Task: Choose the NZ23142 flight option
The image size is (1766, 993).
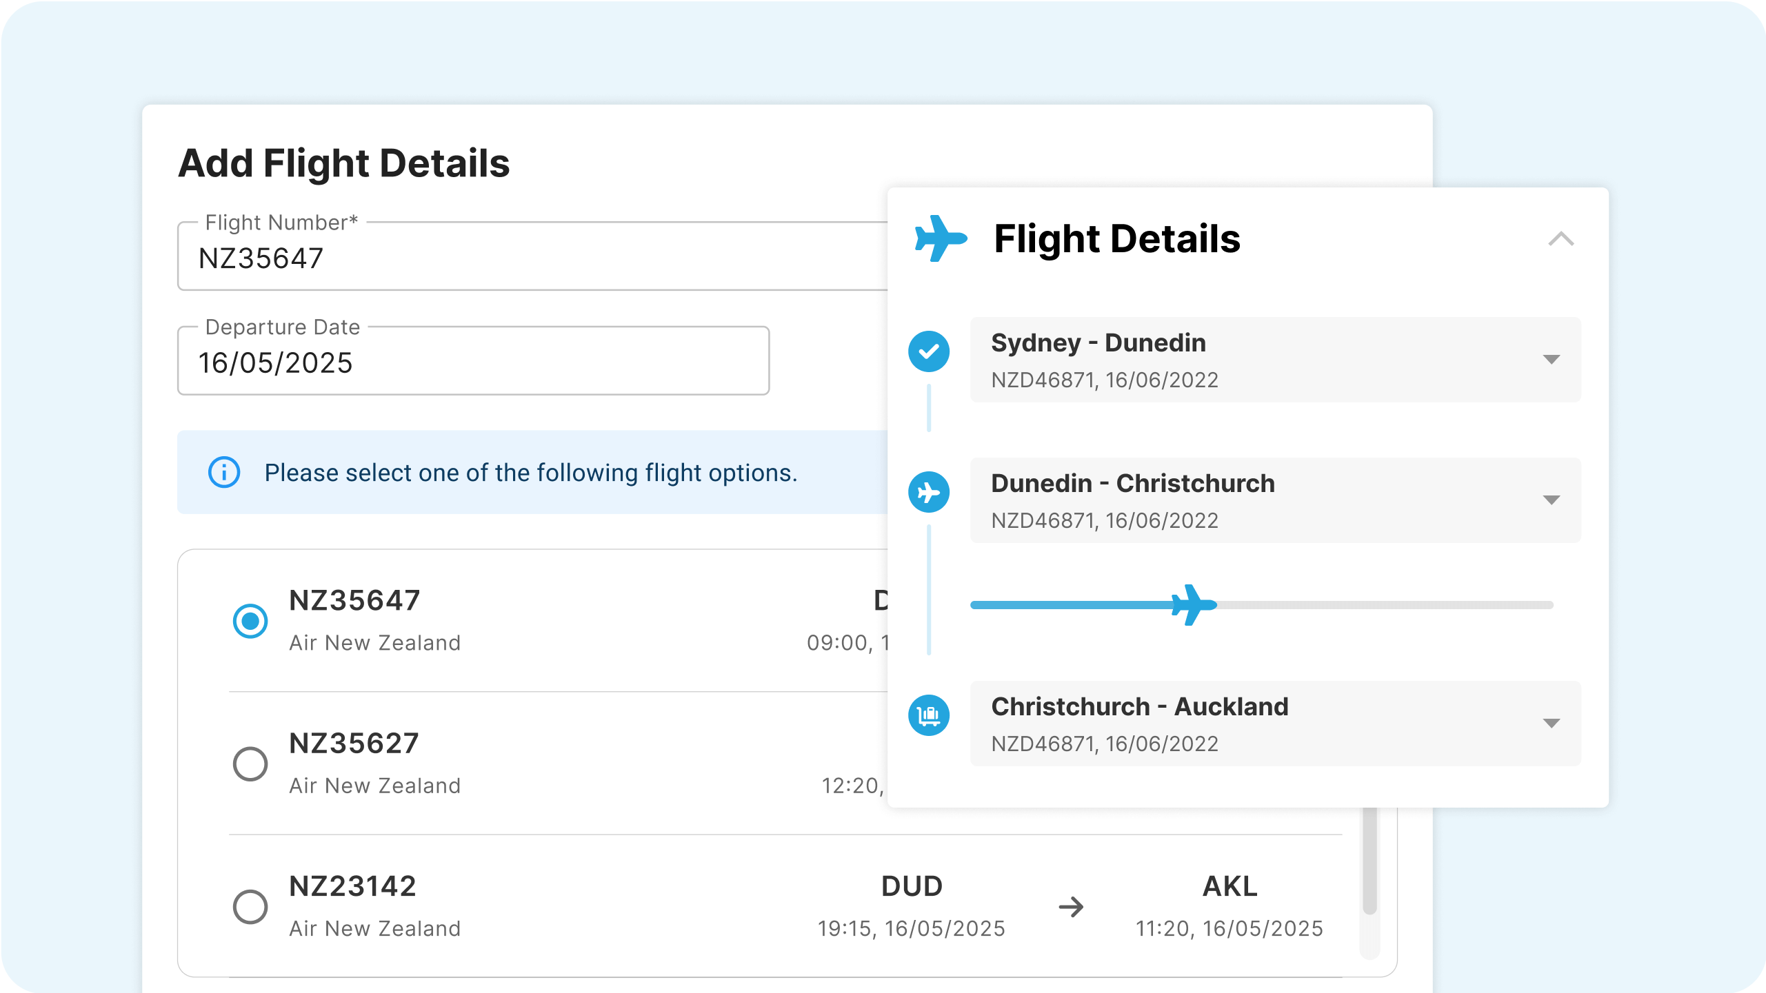Action: coord(250,907)
